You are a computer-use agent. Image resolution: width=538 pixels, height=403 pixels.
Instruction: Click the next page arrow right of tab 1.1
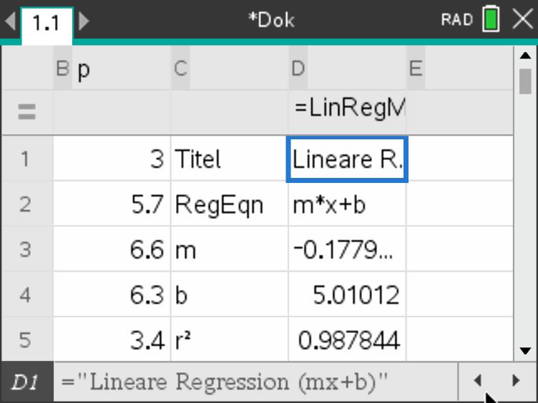click(84, 20)
